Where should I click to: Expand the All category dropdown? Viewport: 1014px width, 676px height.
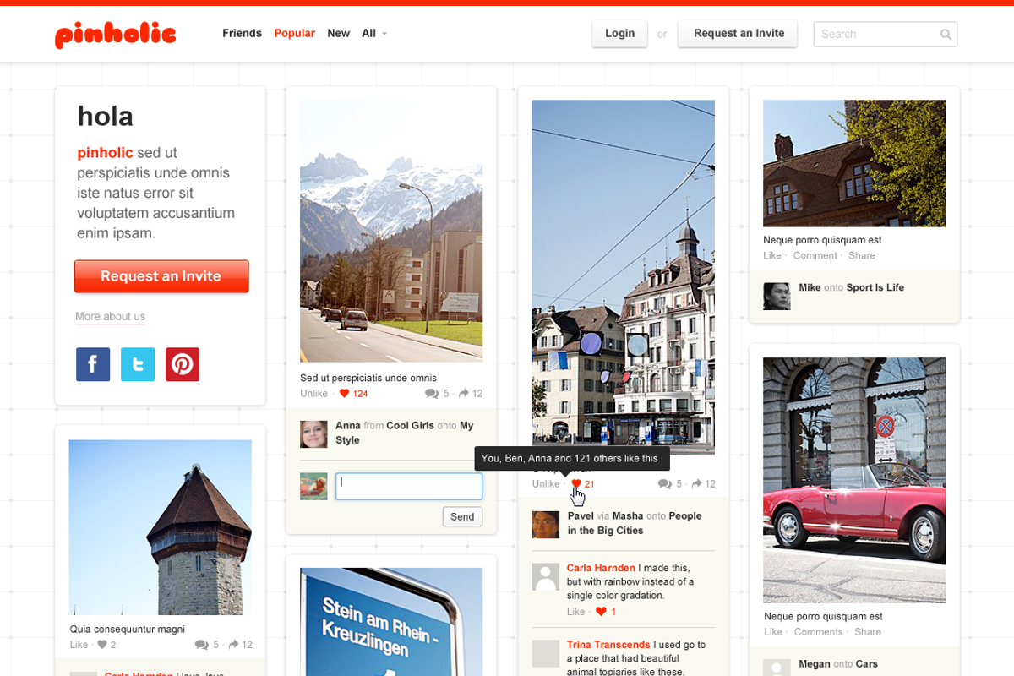coord(374,34)
